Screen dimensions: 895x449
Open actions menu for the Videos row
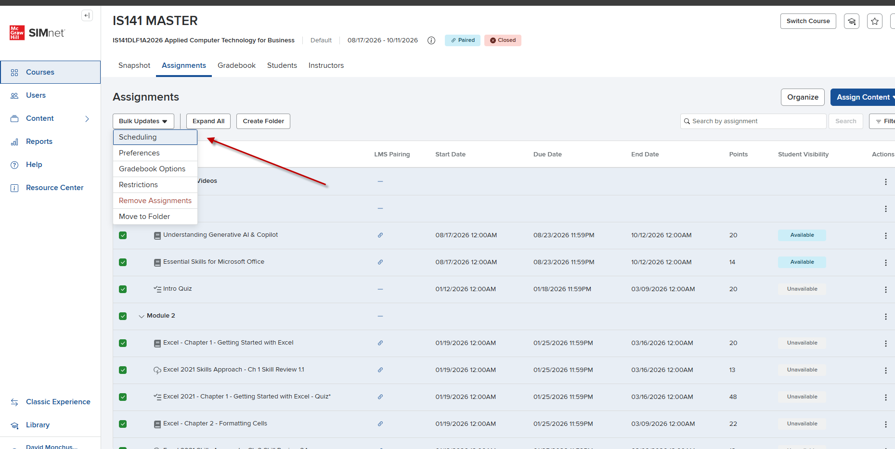(885, 182)
